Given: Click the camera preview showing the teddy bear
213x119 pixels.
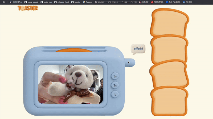Looking at the screenshot, I should point(70,84).
